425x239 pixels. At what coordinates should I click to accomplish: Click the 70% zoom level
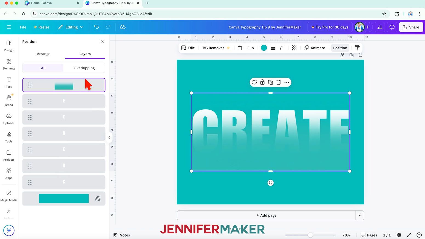[346, 235]
